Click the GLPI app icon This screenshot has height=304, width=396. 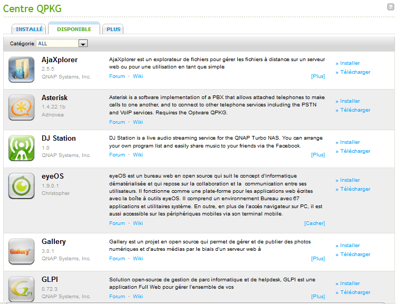(22, 289)
